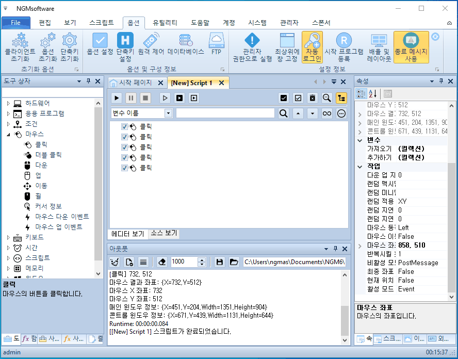Open the 데이타베이스 settings

[186, 44]
